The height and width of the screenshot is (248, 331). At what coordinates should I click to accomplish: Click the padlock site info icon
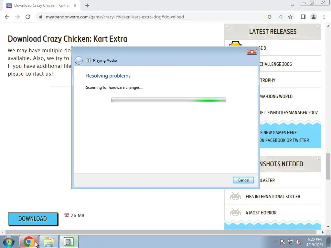(x=41, y=17)
